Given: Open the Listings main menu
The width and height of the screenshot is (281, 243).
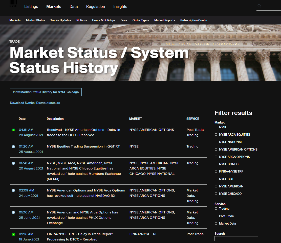Looking at the screenshot, I should point(31,7).
